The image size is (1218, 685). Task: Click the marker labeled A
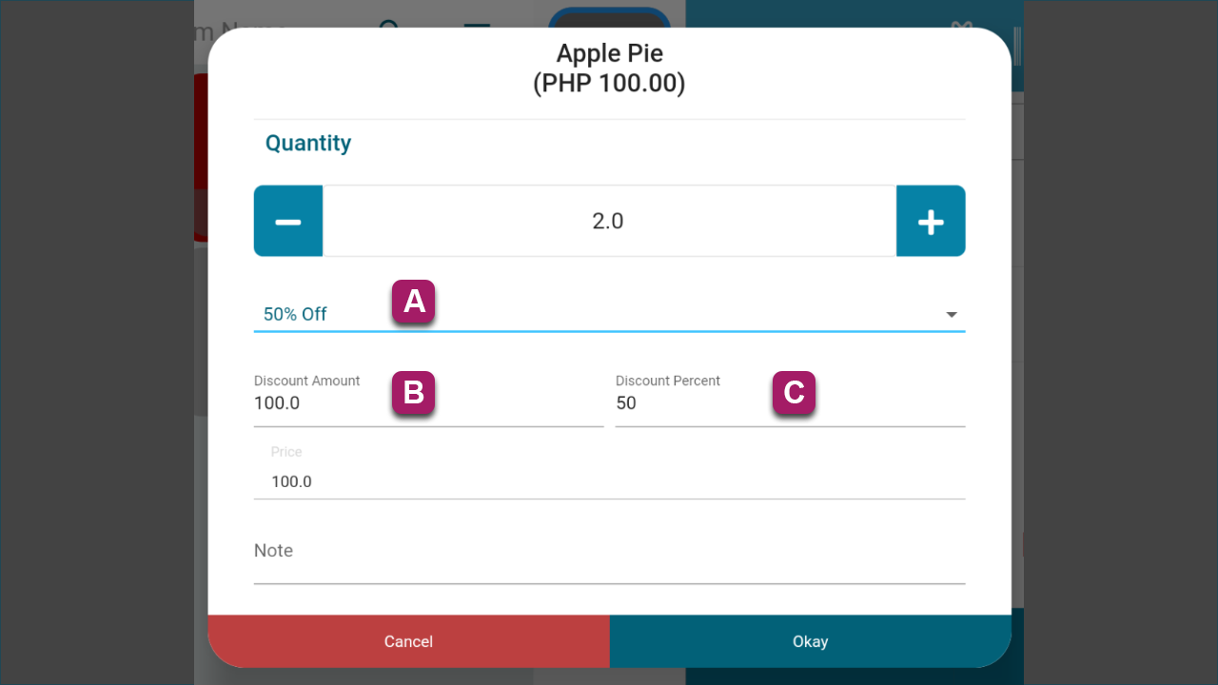[x=414, y=302]
